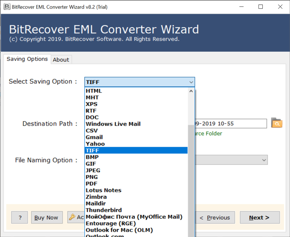
Task: Pick BMP in the format list
Action: 136,157
